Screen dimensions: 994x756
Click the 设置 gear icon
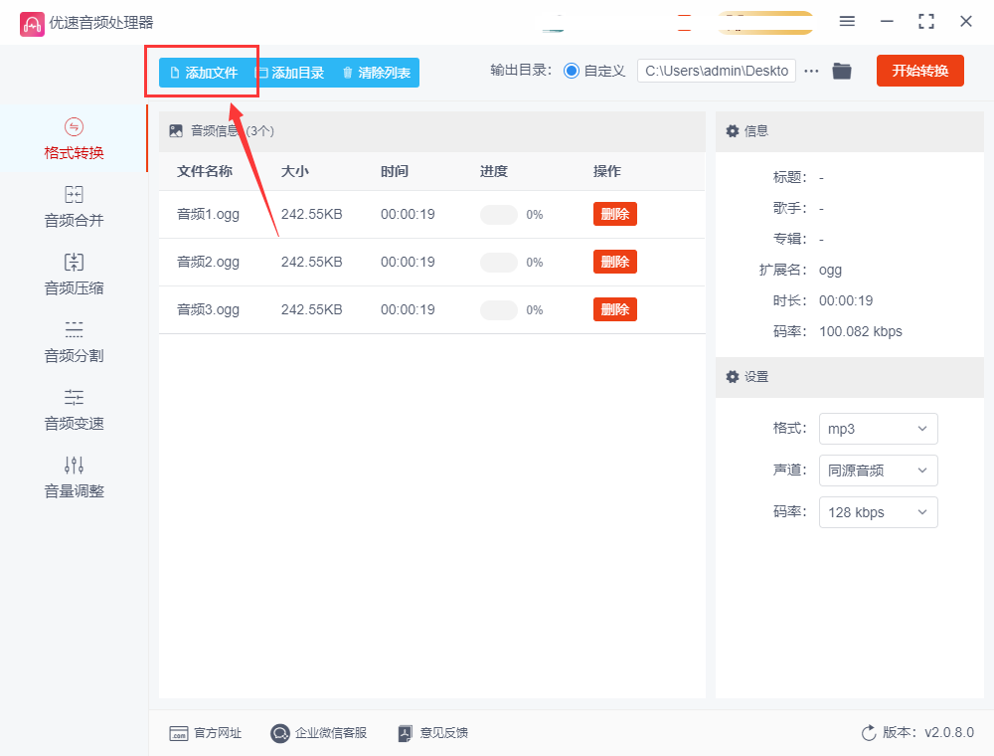[x=733, y=377]
